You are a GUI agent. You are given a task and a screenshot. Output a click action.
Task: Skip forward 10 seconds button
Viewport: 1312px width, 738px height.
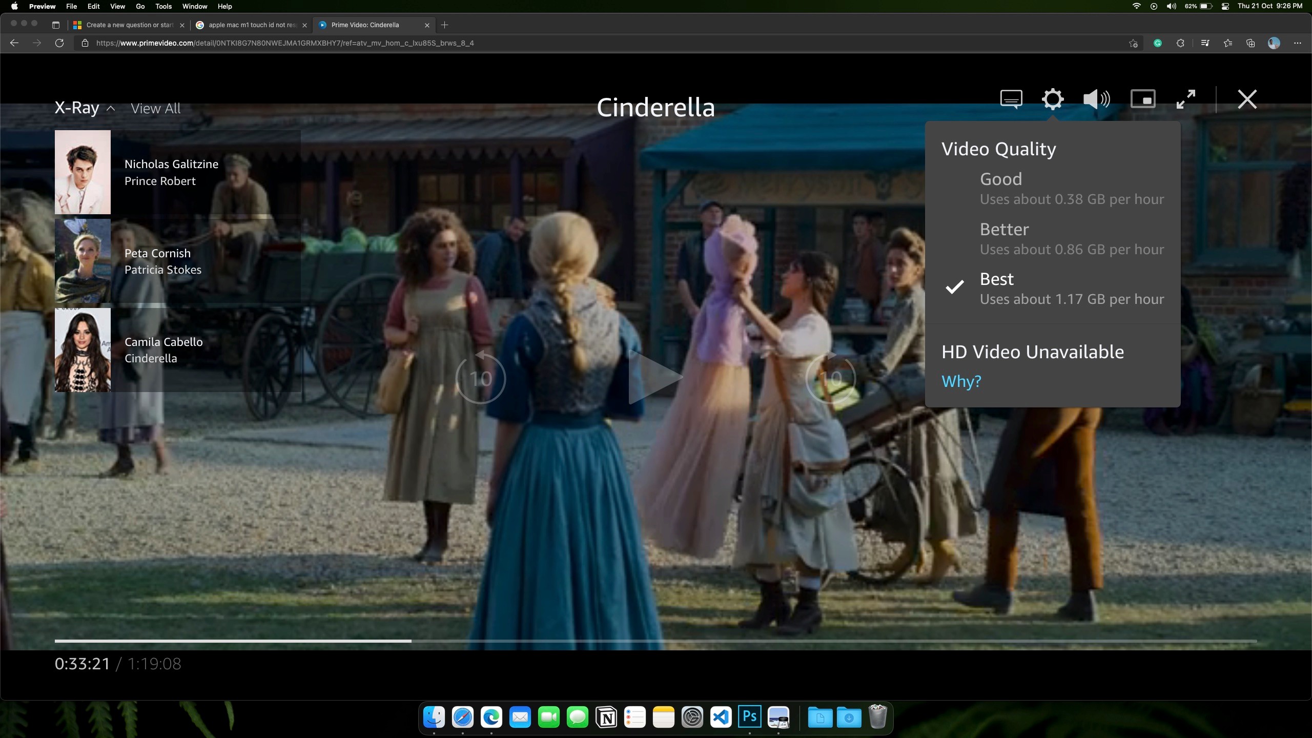point(830,378)
